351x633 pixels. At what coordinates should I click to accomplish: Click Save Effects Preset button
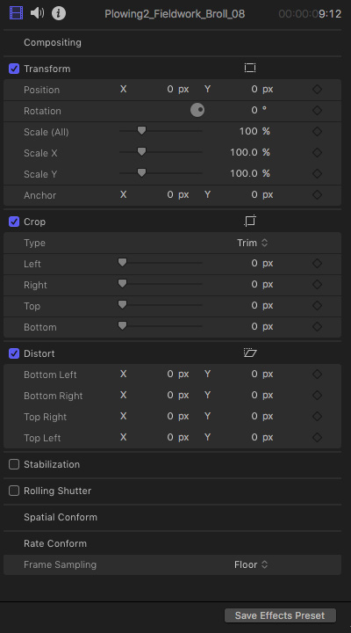click(280, 615)
